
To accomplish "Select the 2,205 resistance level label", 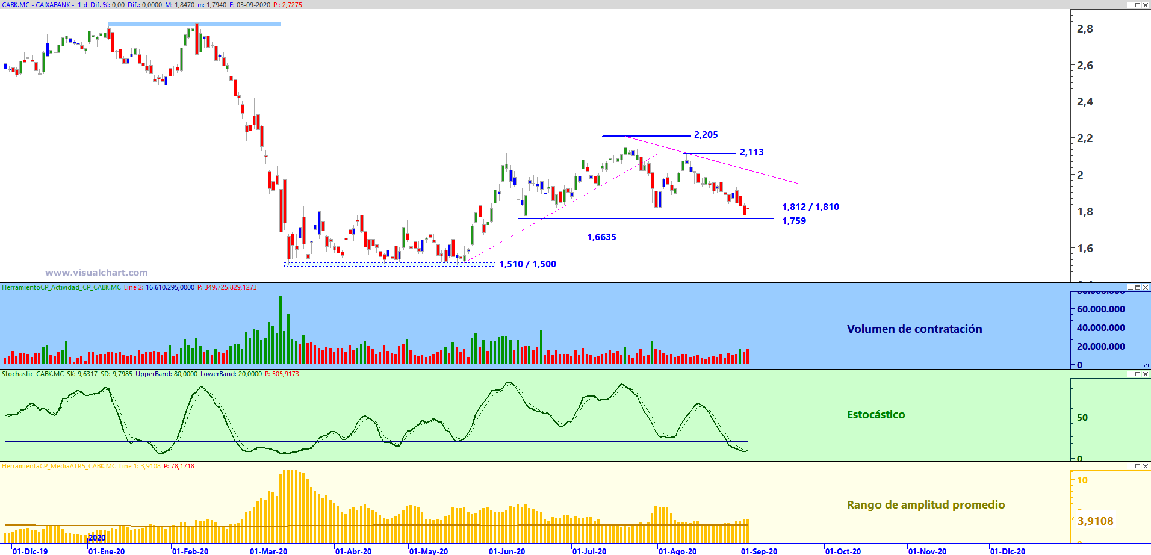I will click(x=706, y=135).
